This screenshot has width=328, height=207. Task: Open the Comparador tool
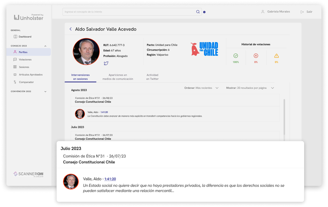click(26, 82)
